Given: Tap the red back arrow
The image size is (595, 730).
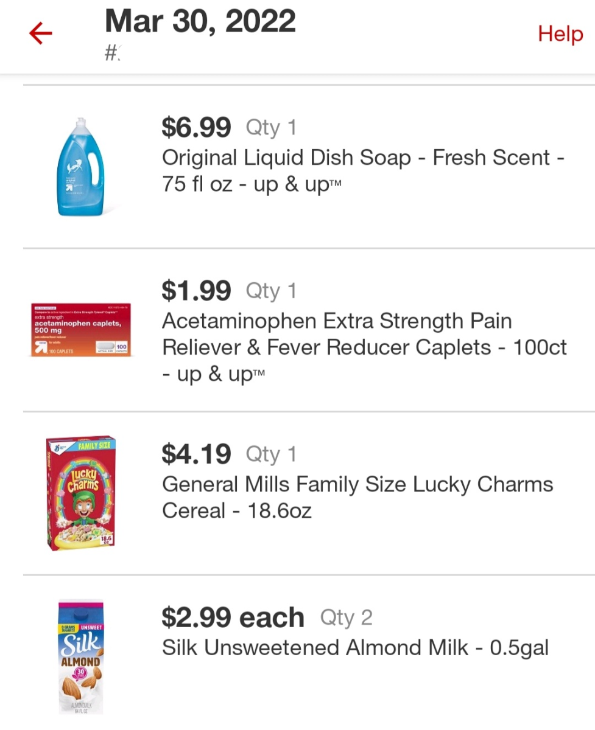Looking at the screenshot, I should [41, 35].
